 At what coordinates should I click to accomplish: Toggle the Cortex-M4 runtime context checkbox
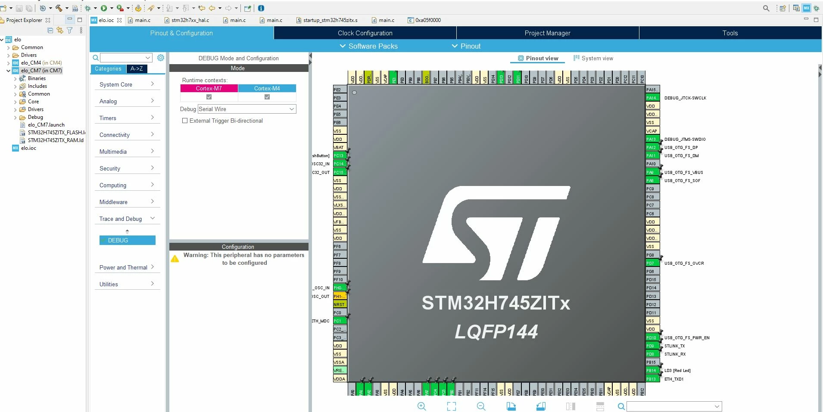tap(267, 97)
